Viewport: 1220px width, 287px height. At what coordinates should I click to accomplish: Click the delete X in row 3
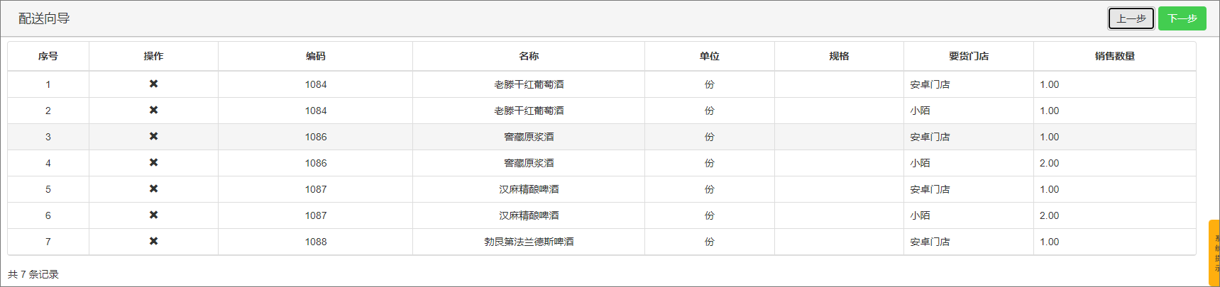[153, 136]
